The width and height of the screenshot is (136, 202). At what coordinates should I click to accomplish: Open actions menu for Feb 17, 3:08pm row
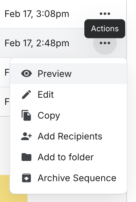[x=105, y=14]
